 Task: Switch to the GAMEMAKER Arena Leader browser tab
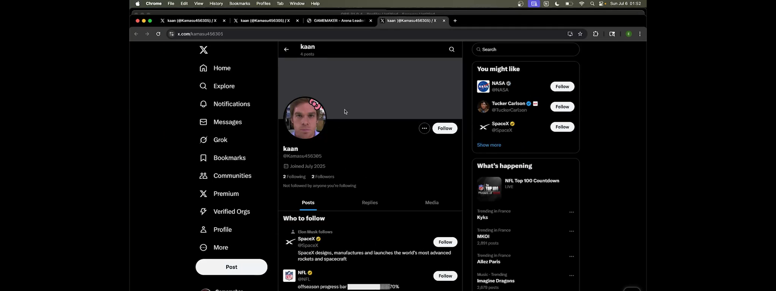[x=339, y=20]
